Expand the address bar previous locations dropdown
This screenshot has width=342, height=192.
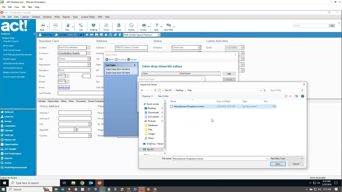(x=261, y=90)
